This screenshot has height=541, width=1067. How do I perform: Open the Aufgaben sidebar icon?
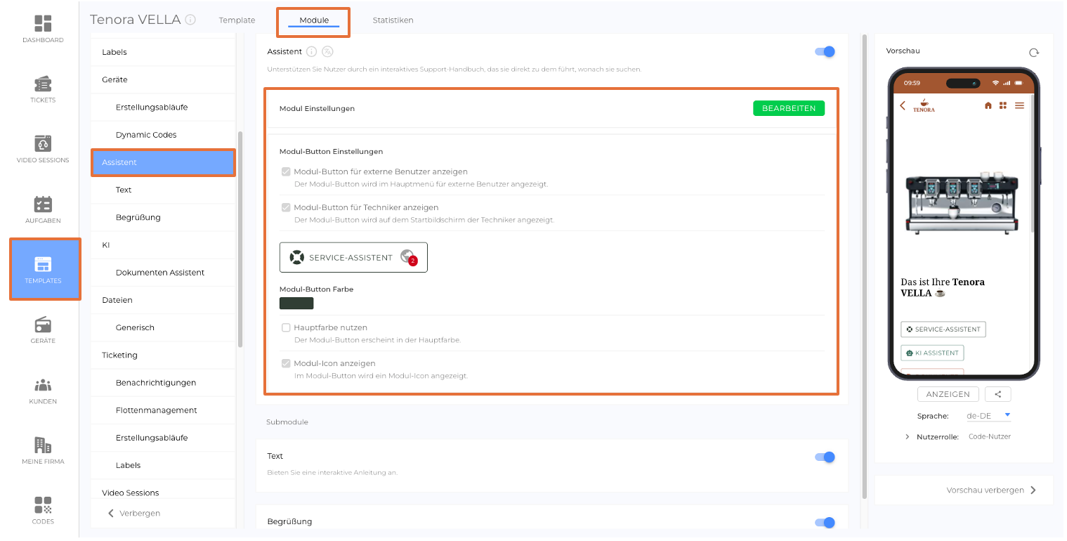pyautogui.click(x=43, y=209)
